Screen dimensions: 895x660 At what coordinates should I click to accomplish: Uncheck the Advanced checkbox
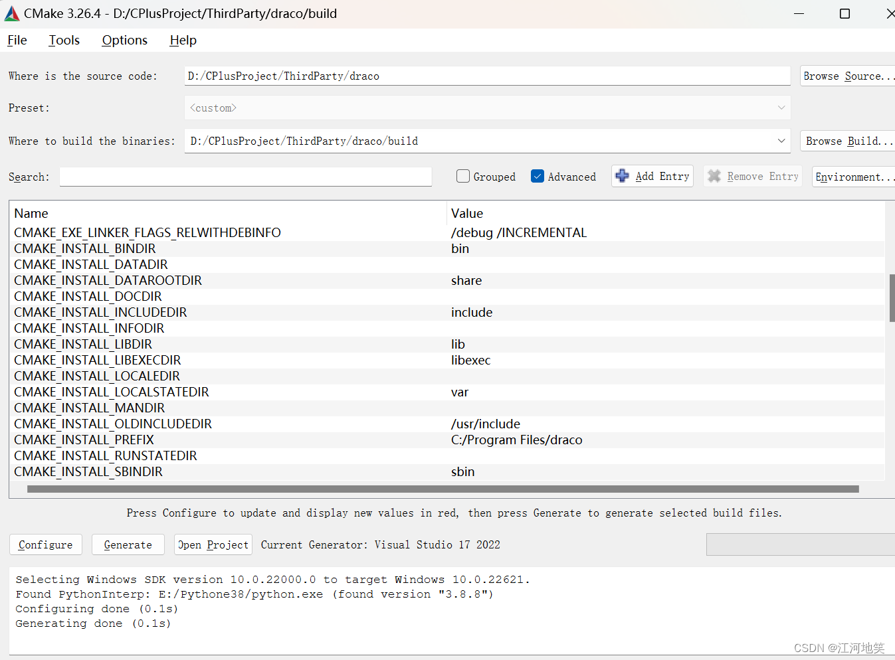pos(538,176)
